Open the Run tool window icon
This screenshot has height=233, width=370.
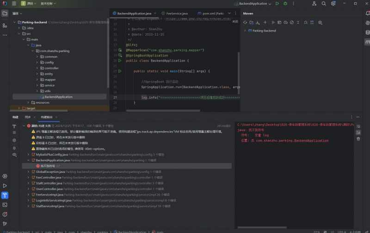5,186
